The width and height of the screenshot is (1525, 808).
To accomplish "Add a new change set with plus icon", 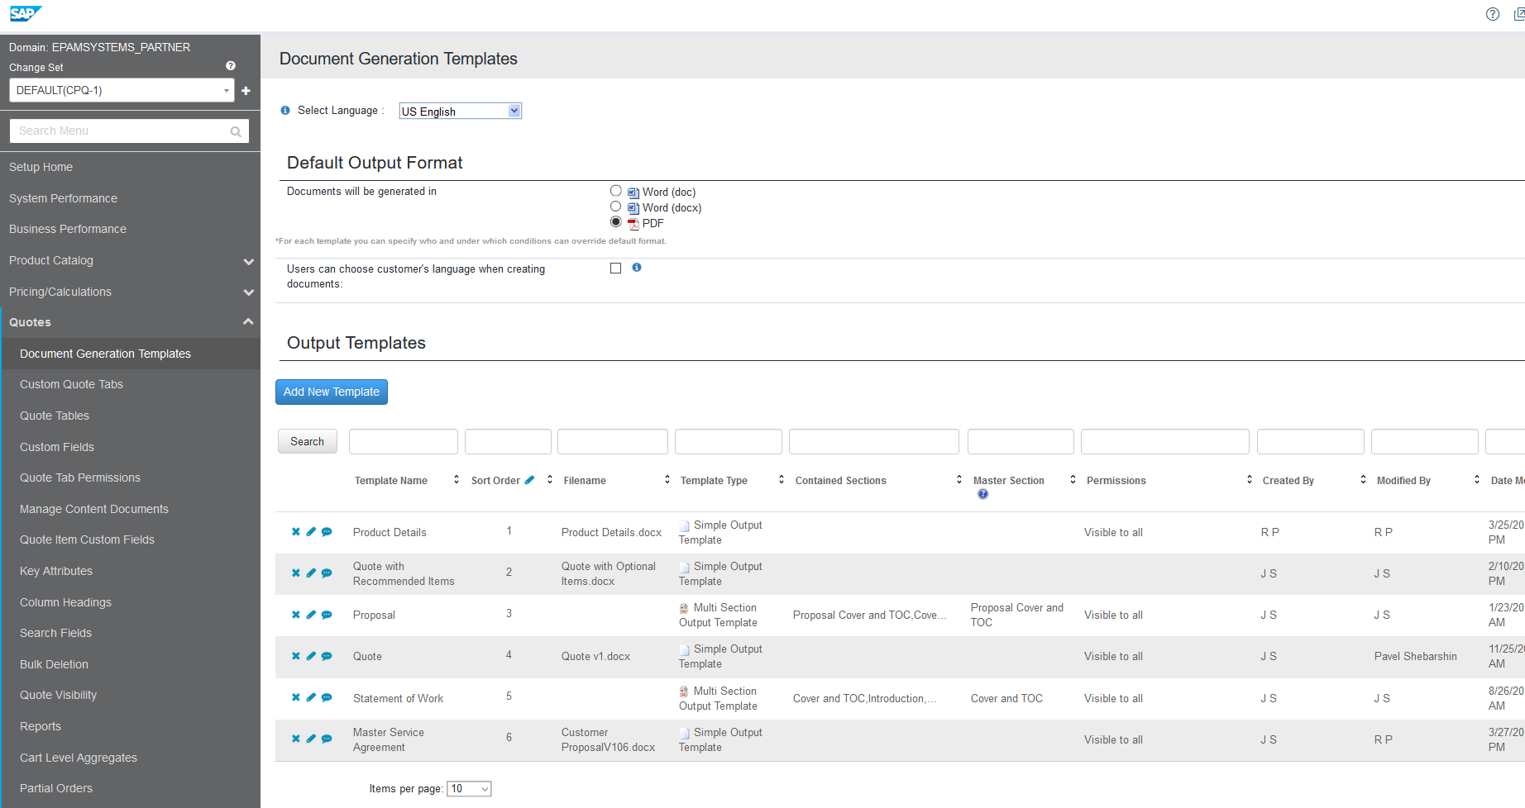I will 246,91.
